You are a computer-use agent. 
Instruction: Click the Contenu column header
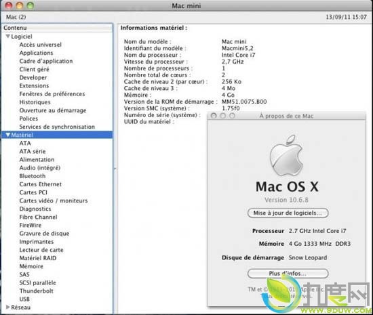[57, 28]
